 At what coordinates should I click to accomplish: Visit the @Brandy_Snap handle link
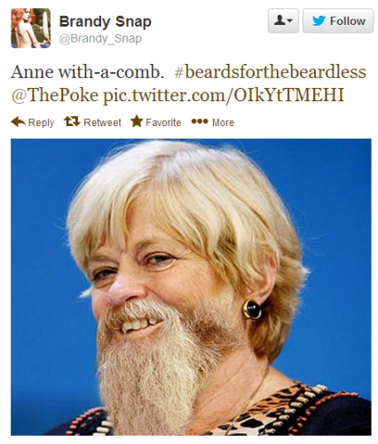pyautogui.click(x=100, y=39)
